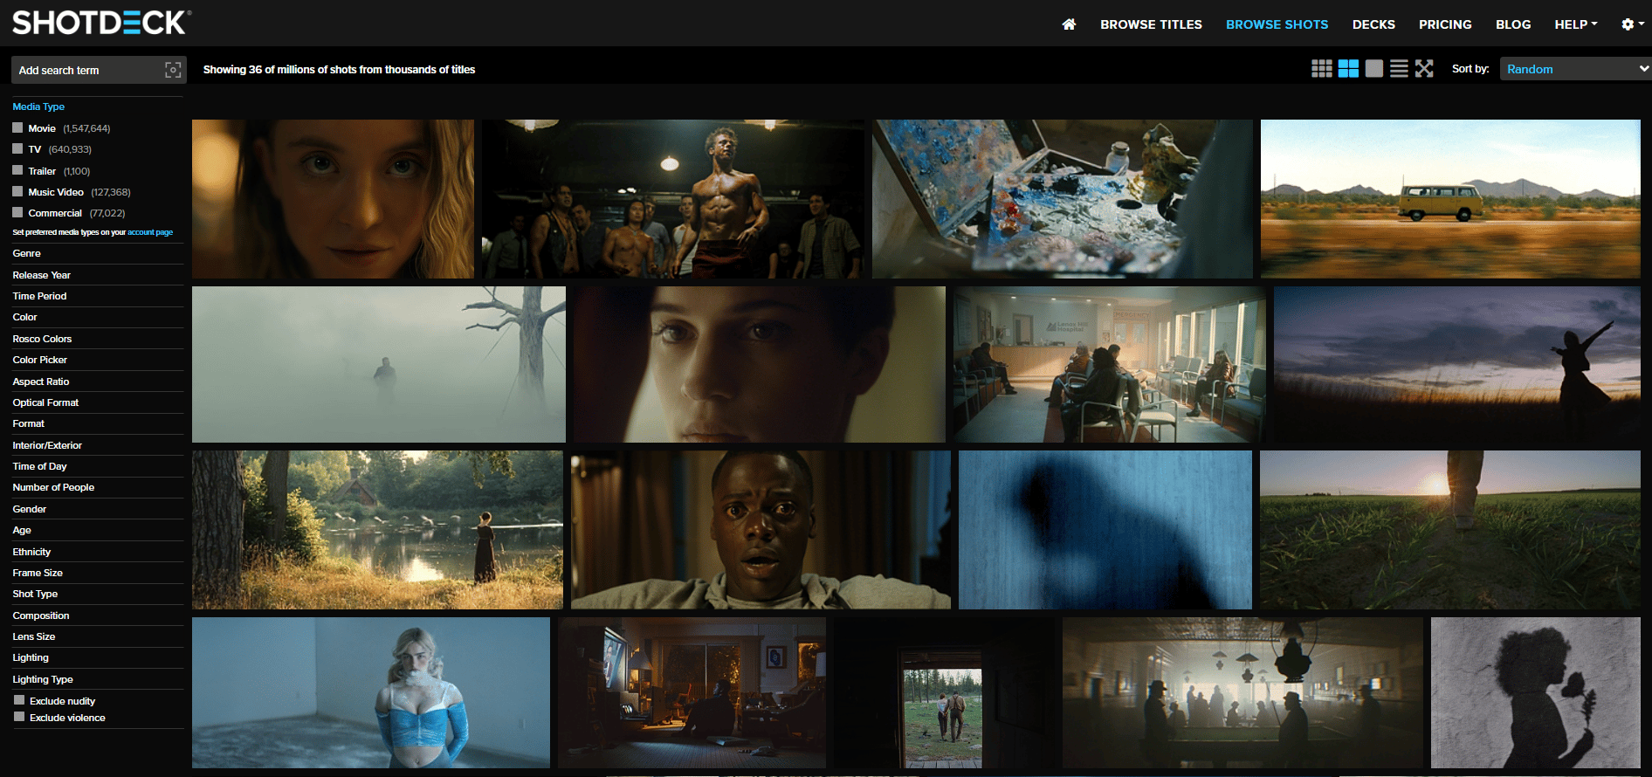
Task: Open the yellow van in desert shot
Action: click(1450, 199)
